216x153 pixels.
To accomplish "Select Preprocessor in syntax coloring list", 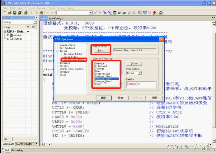I will (x=103, y=74).
